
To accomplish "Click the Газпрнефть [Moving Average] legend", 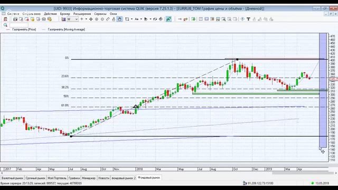I will point(67,30).
